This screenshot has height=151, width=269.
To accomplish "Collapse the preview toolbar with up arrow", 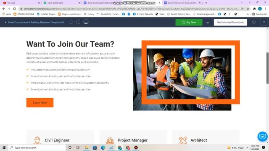I will [264, 22].
